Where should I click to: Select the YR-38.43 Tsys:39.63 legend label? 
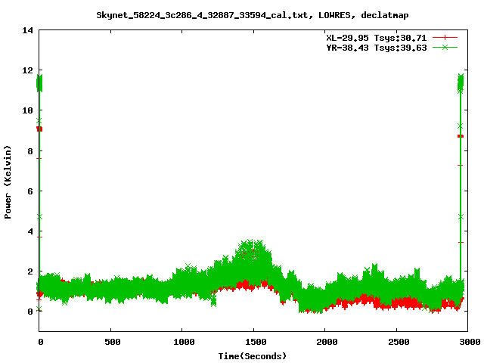(377, 48)
